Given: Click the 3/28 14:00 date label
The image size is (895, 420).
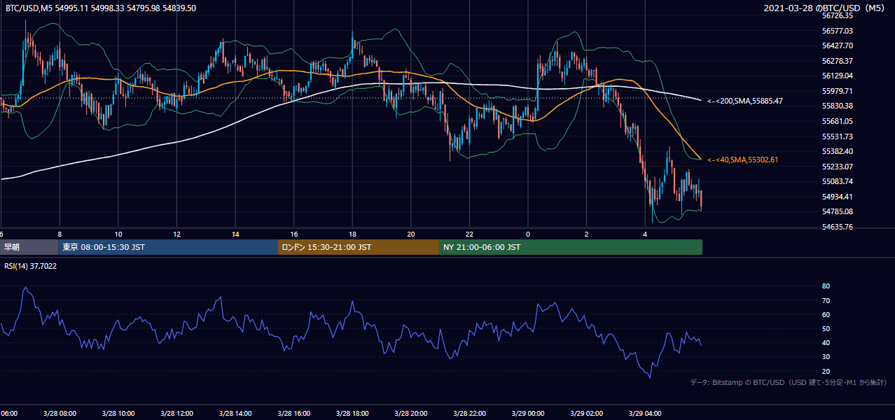Looking at the screenshot, I should [235, 414].
